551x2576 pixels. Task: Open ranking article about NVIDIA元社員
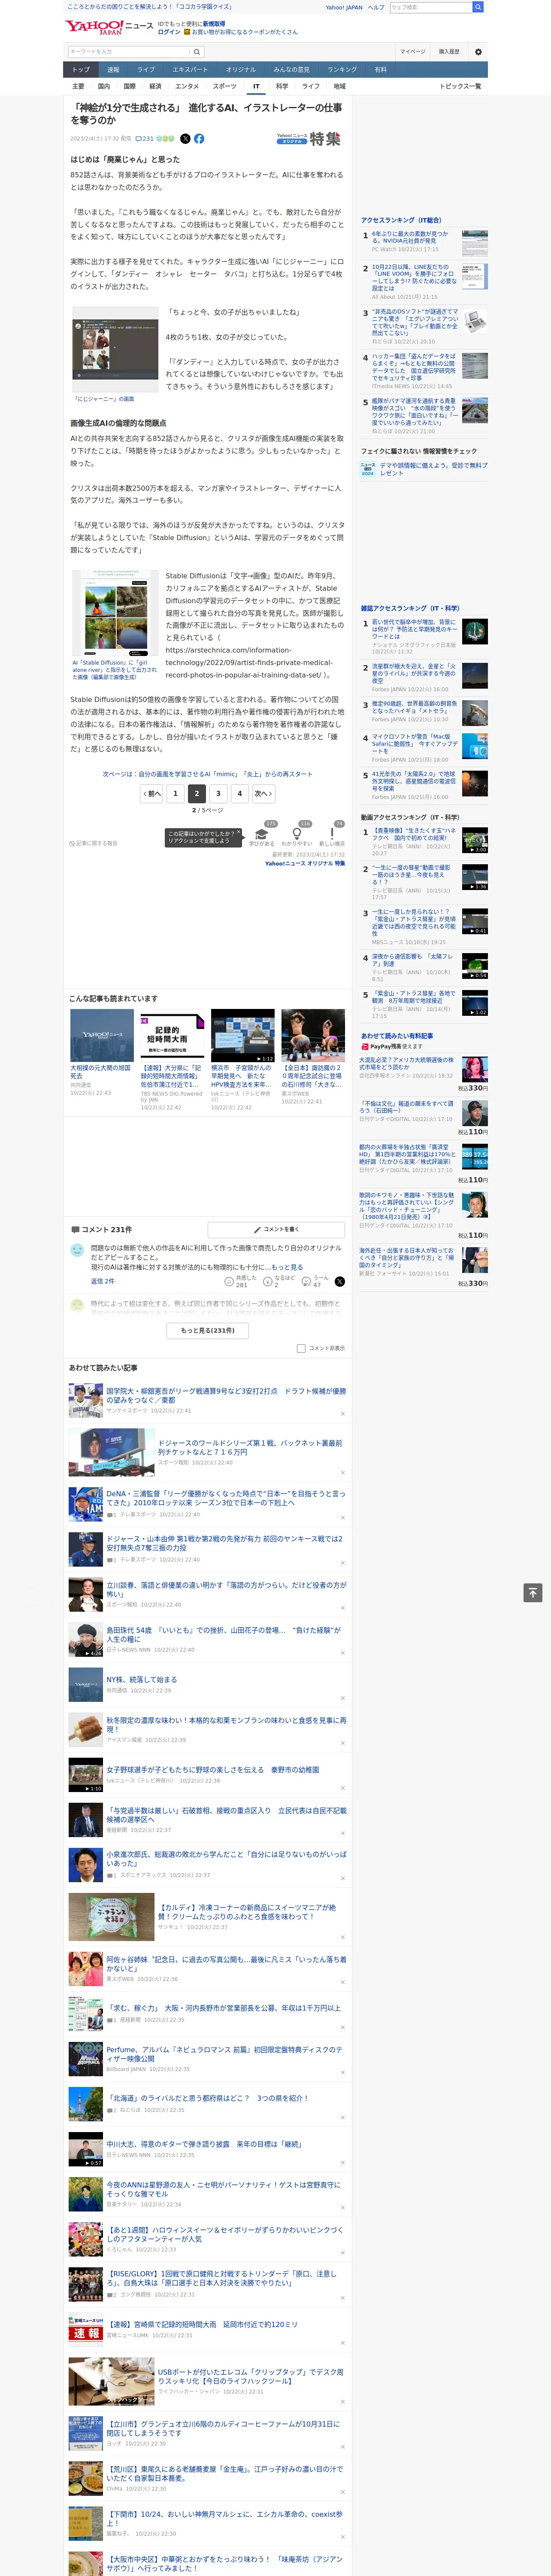click(x=410, y=237)
